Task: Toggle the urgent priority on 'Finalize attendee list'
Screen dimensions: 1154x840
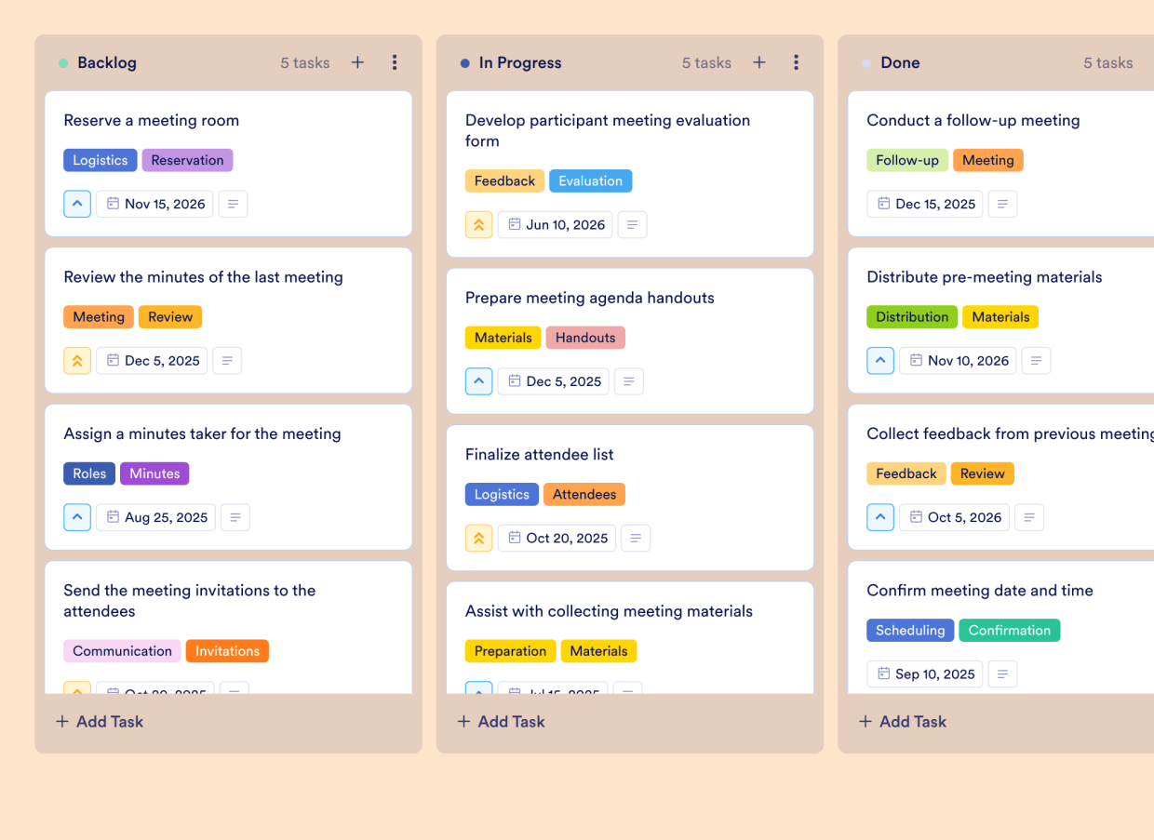Action: (x=478, y=538)
